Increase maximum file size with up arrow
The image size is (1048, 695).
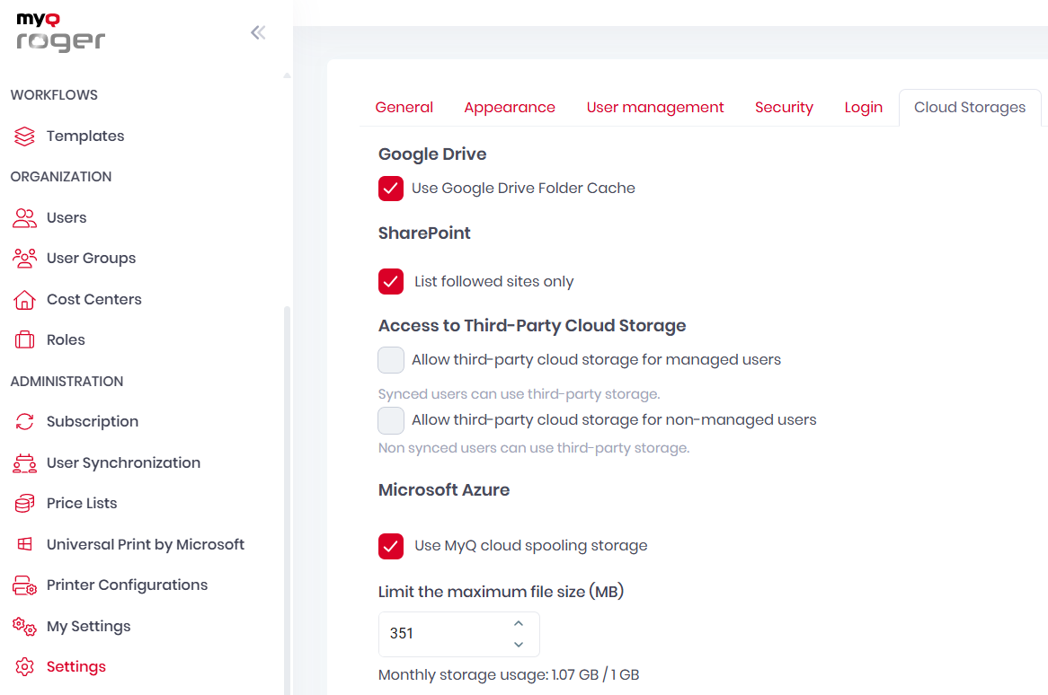[x=519, y=623]
